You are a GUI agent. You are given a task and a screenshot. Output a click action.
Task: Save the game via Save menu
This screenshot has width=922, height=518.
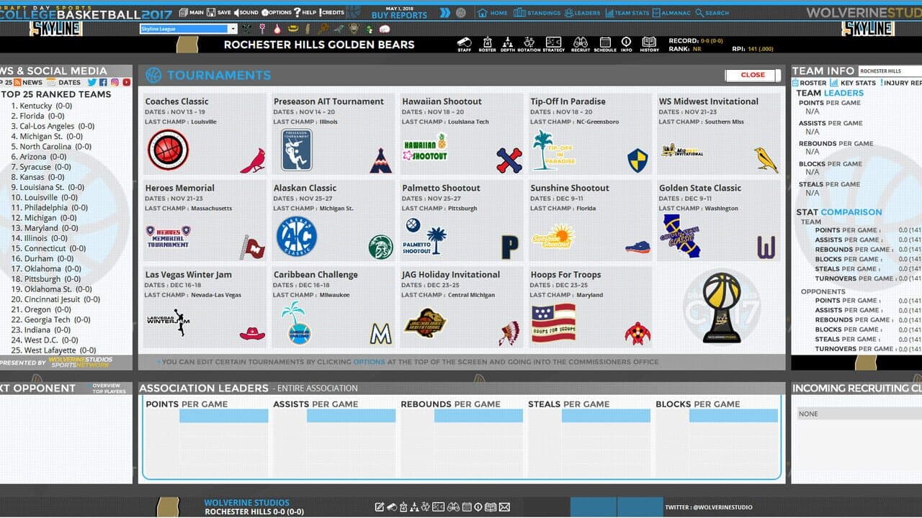click(219, 12)
